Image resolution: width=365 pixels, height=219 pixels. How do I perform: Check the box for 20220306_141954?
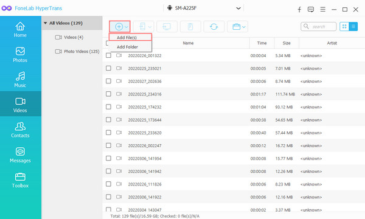pos(108,158)
